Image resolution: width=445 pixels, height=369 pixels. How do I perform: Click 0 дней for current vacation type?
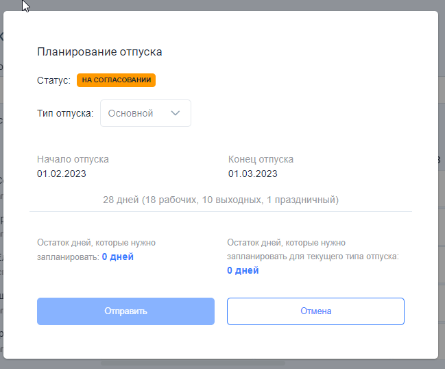point(243,270)
